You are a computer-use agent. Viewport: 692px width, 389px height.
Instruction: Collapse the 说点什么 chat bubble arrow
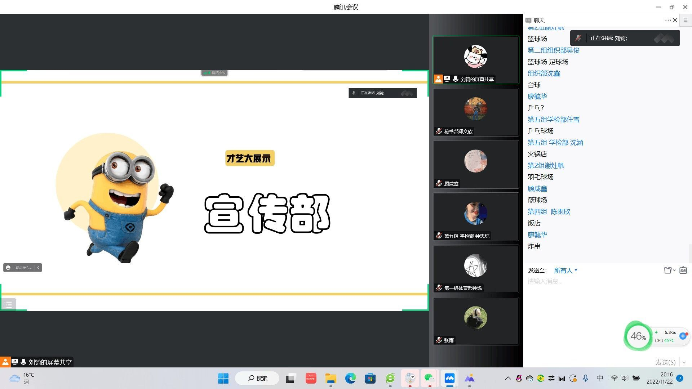[38, 268]
